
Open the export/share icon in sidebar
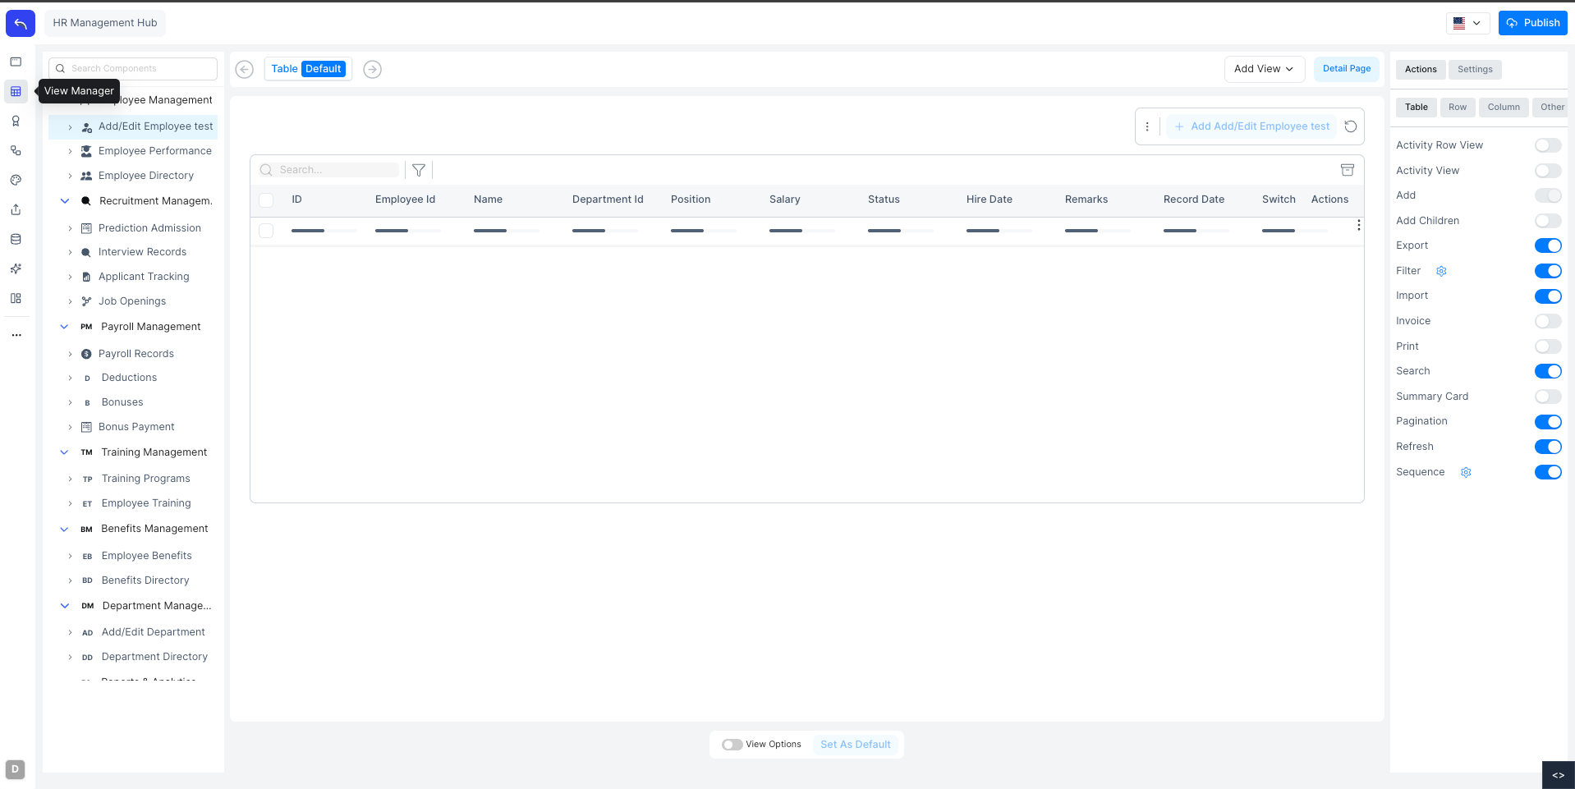coord(16,209)
